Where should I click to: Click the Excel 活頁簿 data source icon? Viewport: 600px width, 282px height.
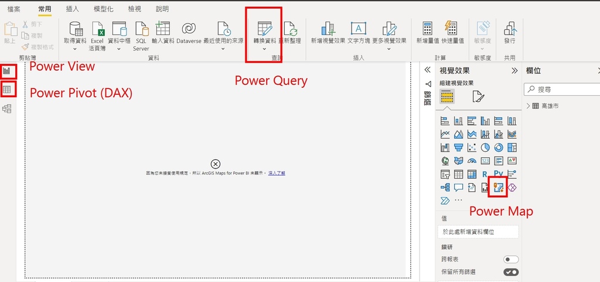pyautogui.click(x=97, y=29)
